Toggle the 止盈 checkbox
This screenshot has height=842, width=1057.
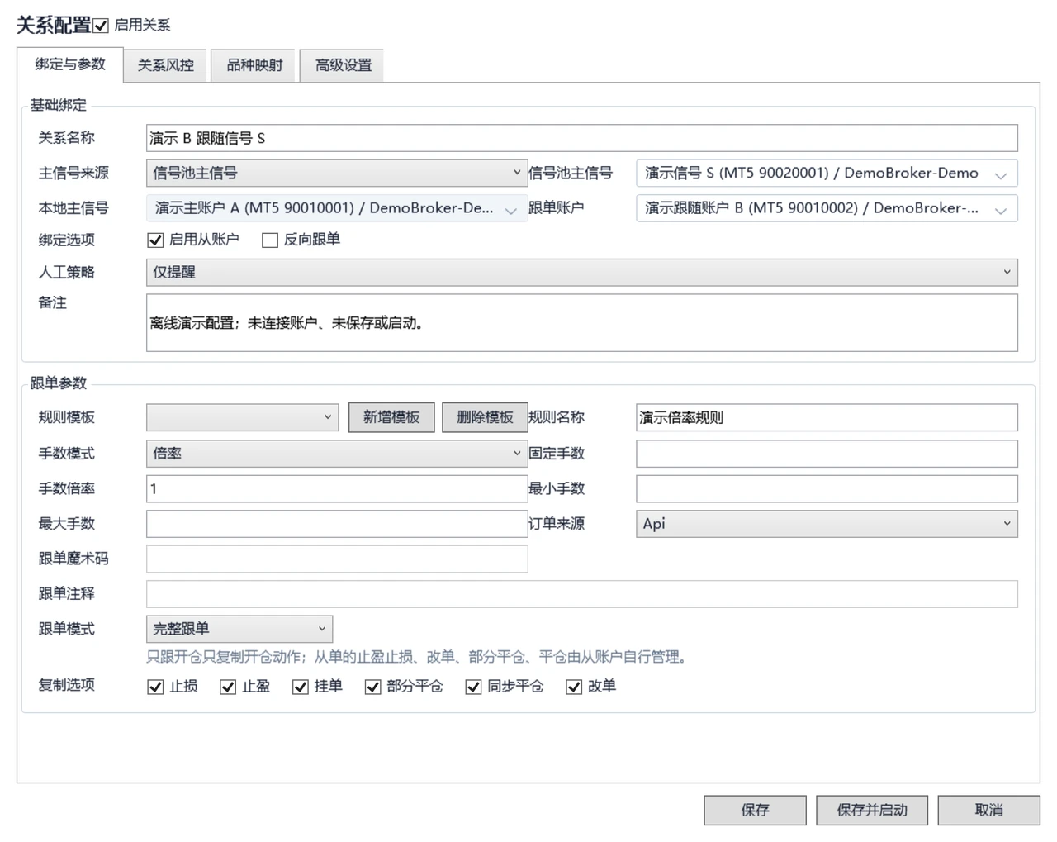tap(228, 687)
